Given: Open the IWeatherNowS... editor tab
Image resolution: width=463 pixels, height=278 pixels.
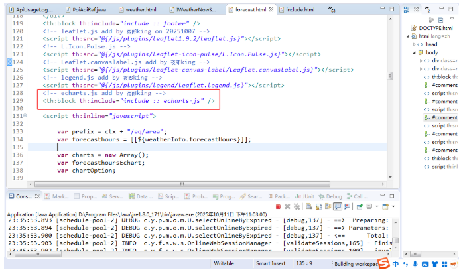Looking at the screenshot, I should tap(193, 9).
